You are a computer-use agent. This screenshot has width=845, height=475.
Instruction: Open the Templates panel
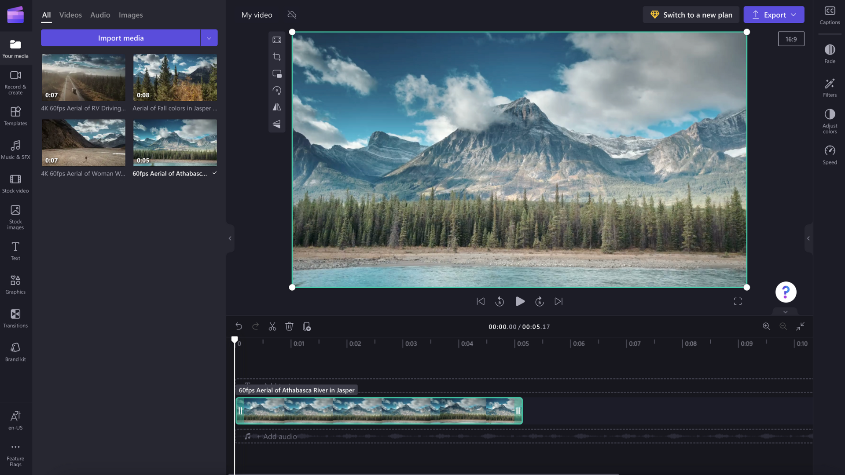coord(15,116)
